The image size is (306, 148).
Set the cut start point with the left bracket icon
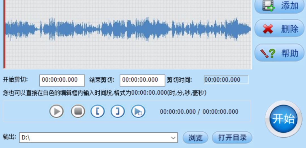click(x=98, y=111)
